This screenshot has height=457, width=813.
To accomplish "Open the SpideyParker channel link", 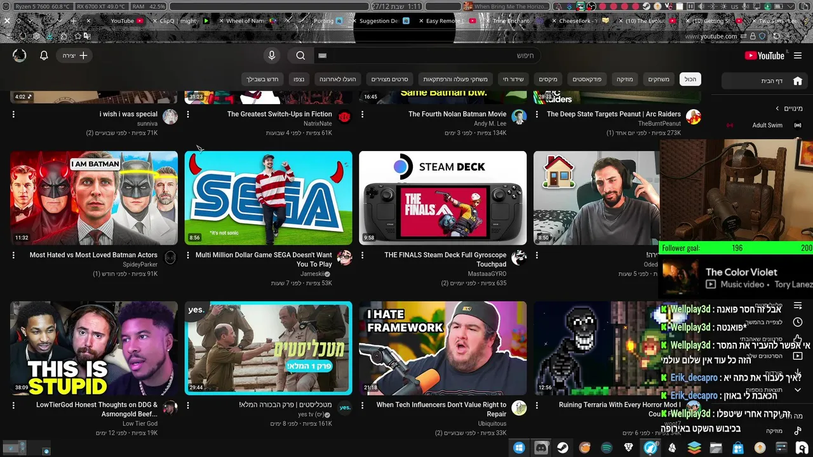I will (x=140, y=265).
